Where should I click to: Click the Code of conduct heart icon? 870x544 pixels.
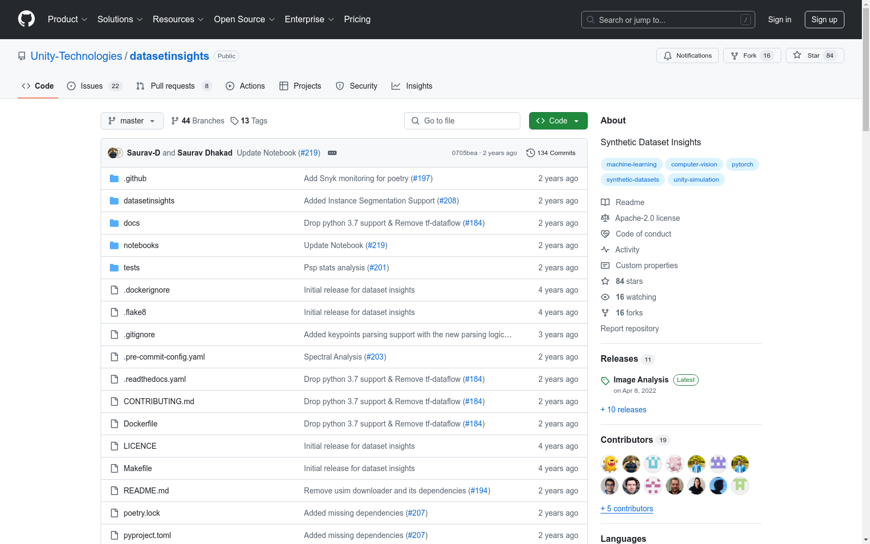point(605,234)
